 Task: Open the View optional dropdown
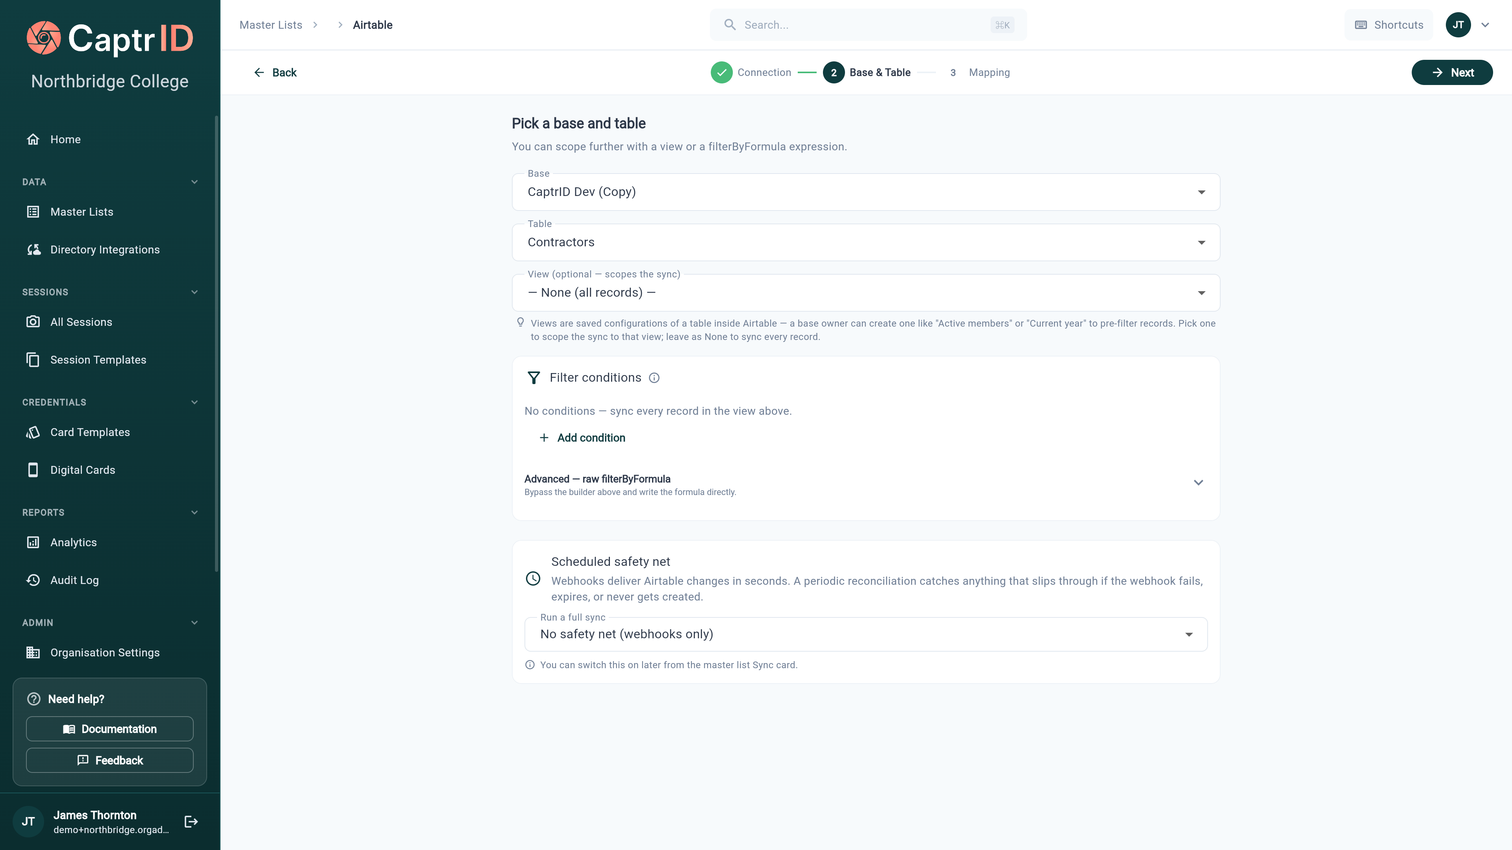pos(866,293)
